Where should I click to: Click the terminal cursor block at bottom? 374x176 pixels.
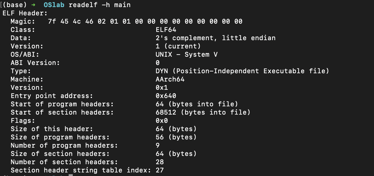tap(70, 175)
